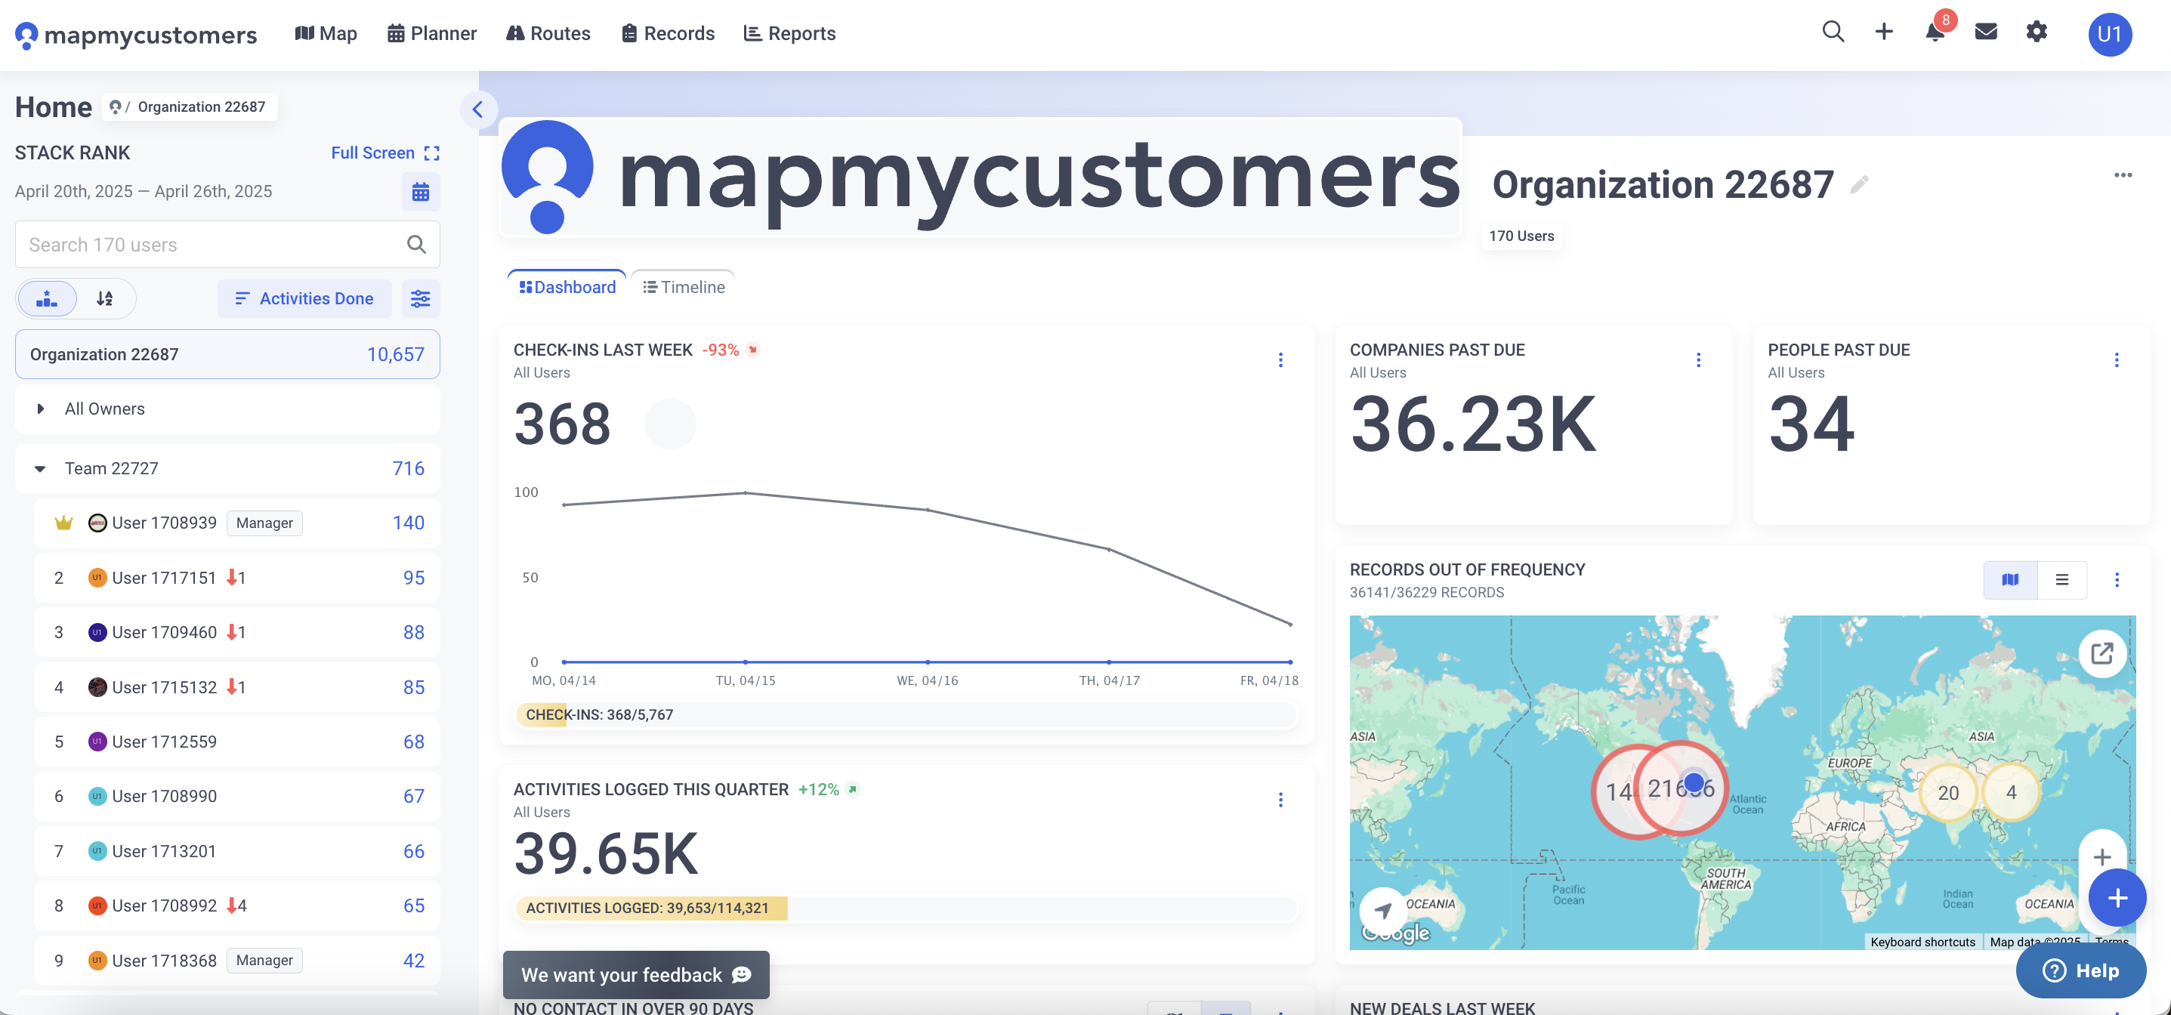This screenshot has height=1015, width=2171.
Task: Open settings gear icon
Action: 2036,32
